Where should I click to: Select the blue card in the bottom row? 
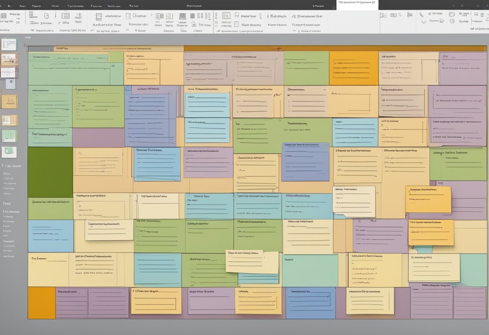coord(310,302)
